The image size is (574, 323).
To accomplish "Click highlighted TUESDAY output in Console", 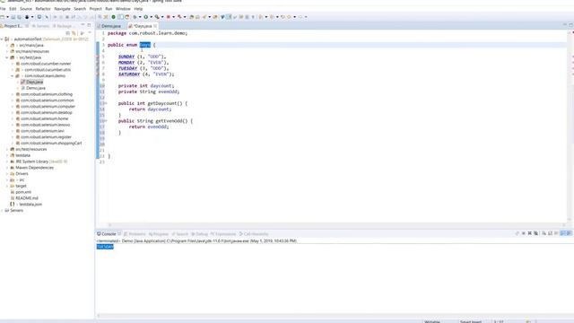I will point(105,247).
